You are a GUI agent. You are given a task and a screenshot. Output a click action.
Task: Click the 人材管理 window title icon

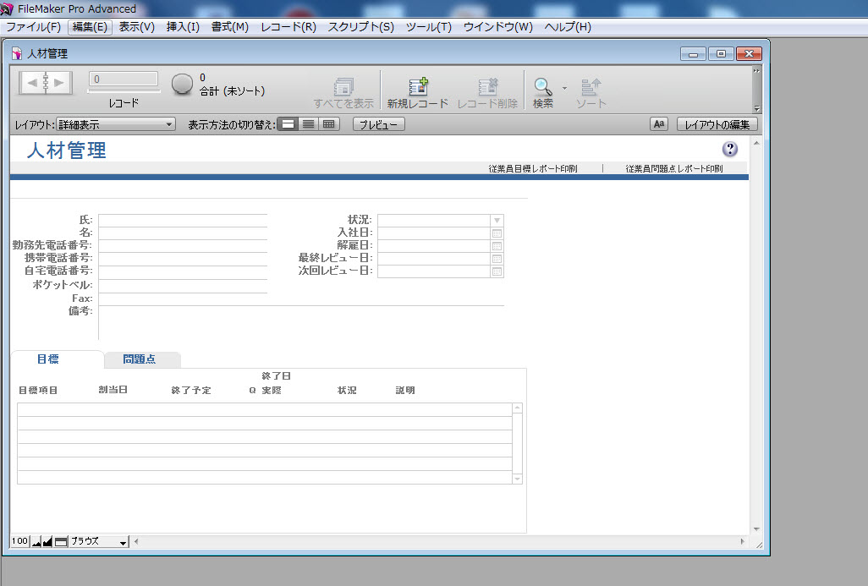17,53
